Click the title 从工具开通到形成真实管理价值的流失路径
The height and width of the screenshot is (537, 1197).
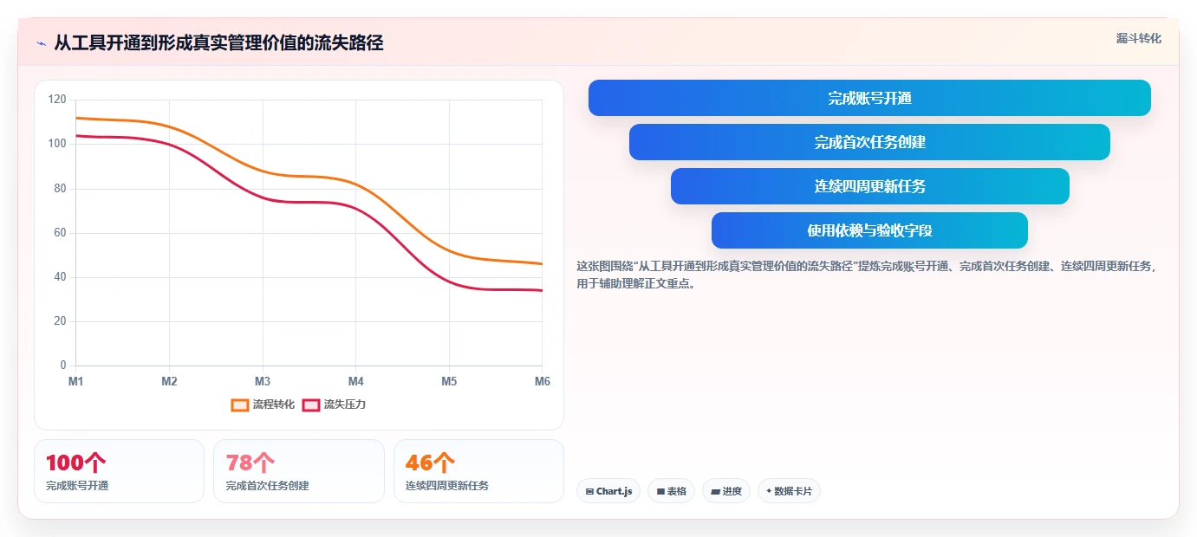pyautogui.click(x=218, y=43)
